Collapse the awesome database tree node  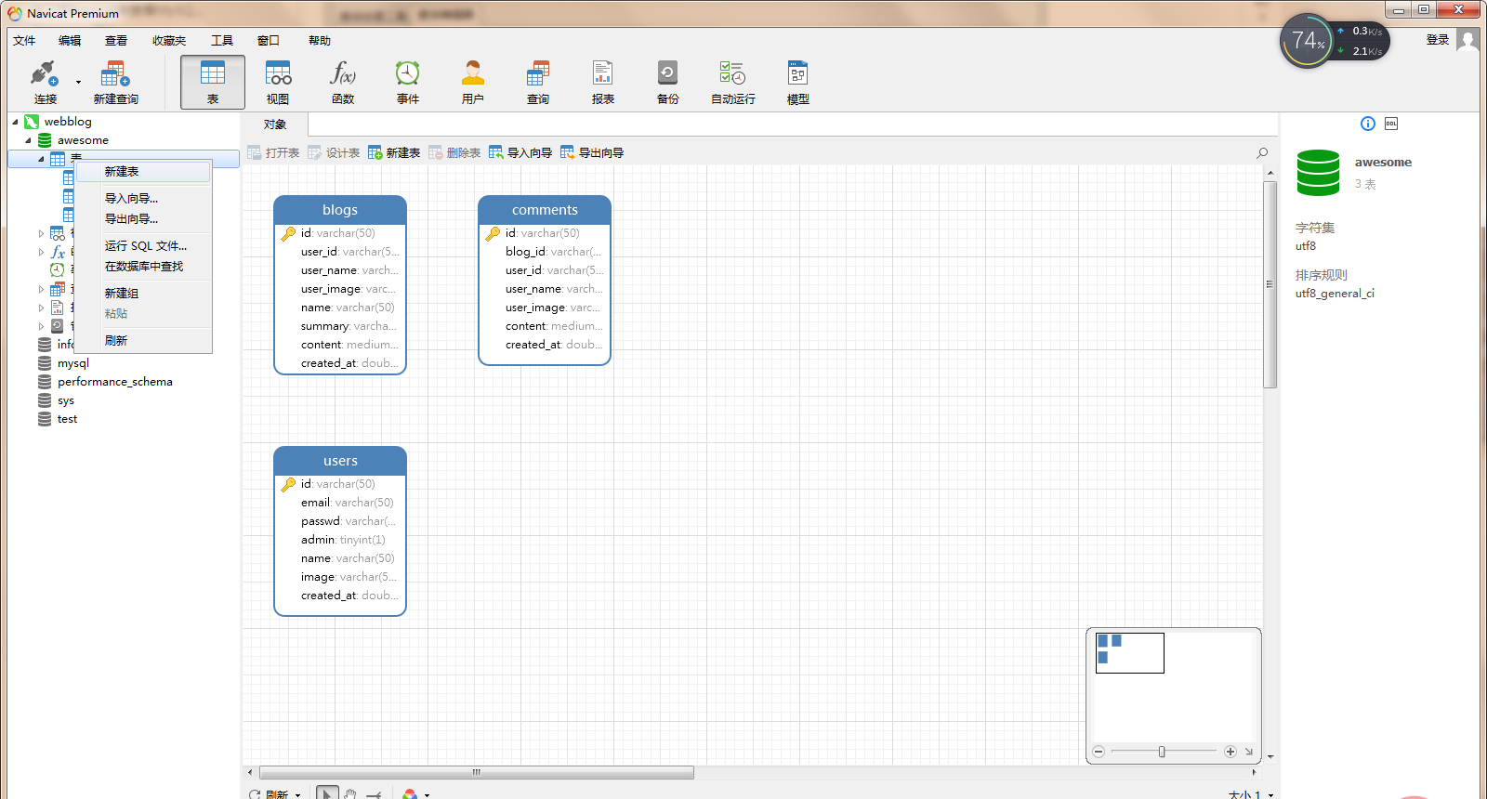[28, 140]
